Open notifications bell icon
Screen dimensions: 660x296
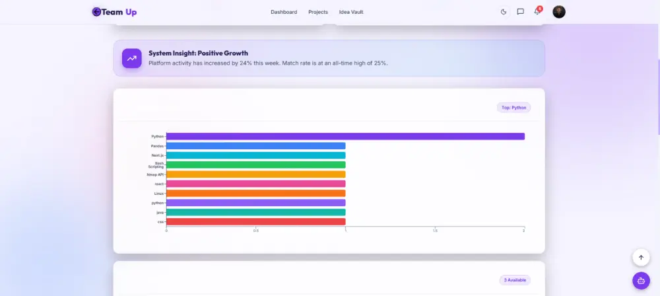click(x=537, y=11)
